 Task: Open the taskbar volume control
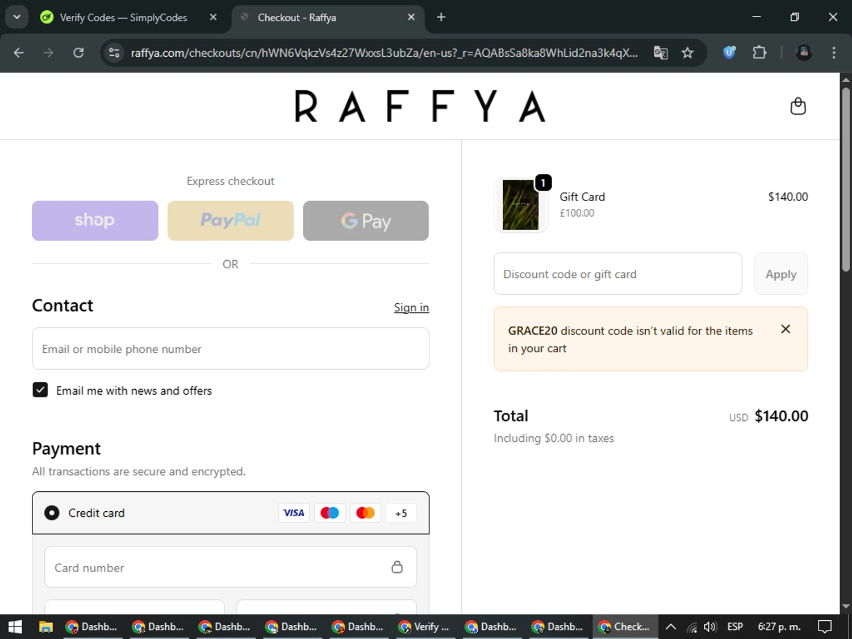709,627
